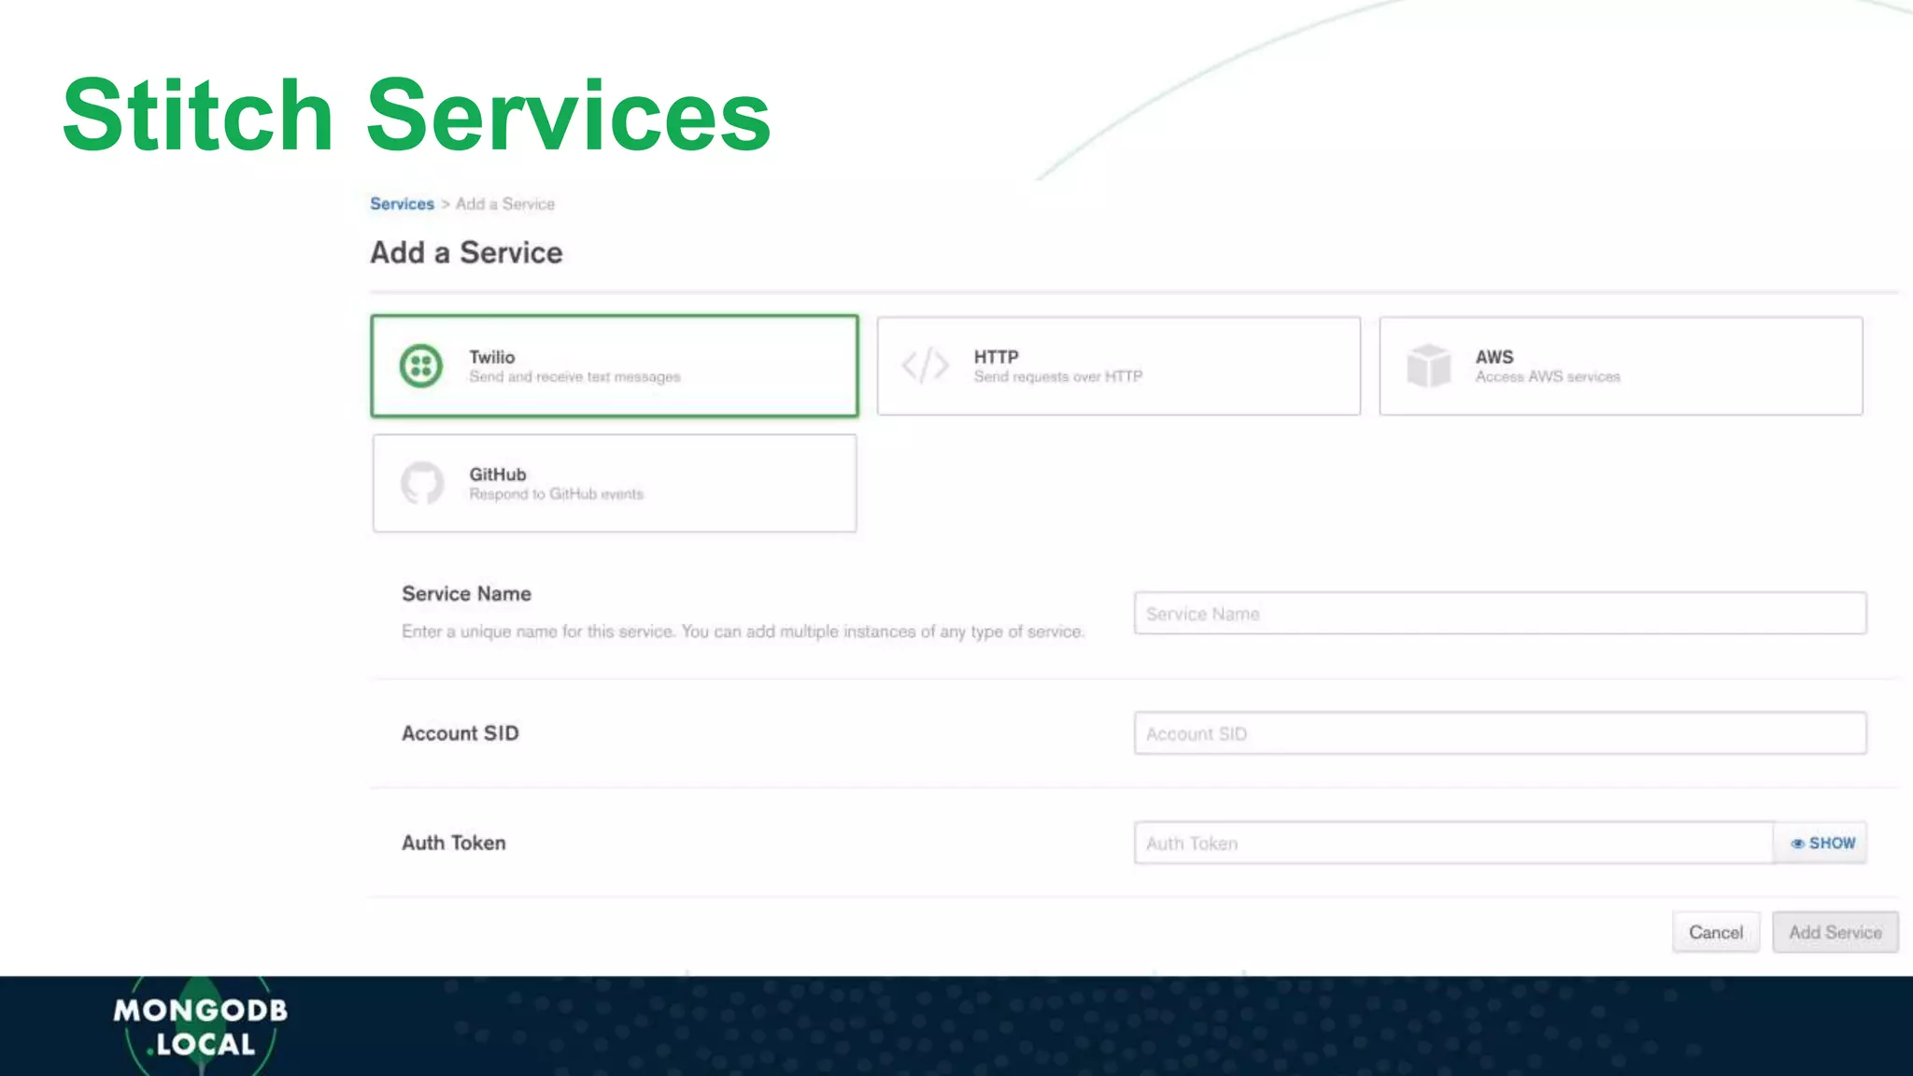Cancel adding the service
The height and width of the screenshot is (1076, 1913).
pyautogui.click(x=1716, y=932)
